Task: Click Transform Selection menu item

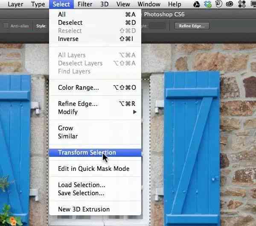Action: [95, 153]
